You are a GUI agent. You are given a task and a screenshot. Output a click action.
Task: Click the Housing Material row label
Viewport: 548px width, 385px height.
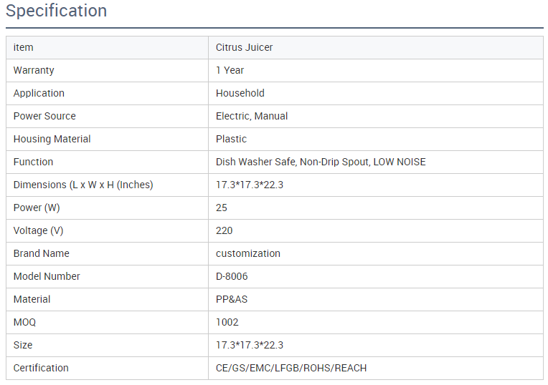(x=52, y=139)
